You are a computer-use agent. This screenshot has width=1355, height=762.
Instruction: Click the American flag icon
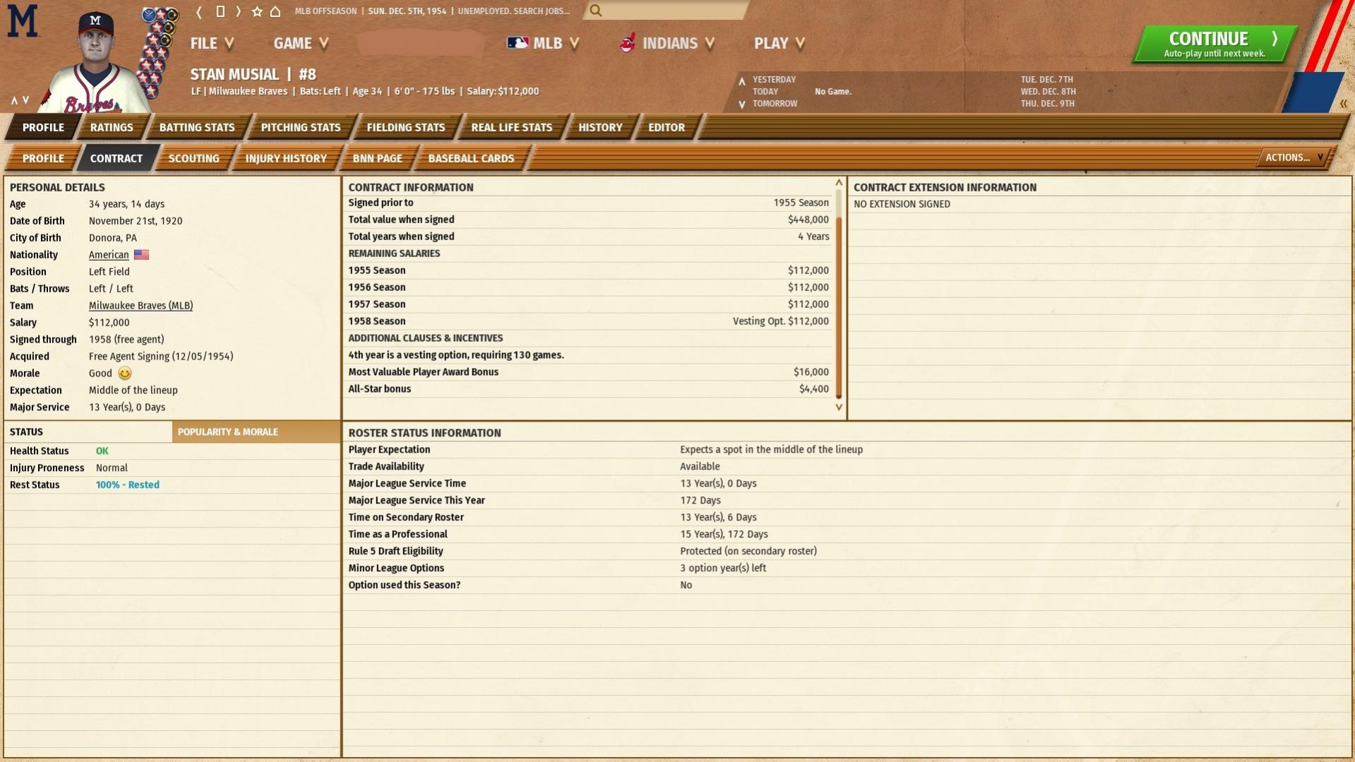(141, 255)
